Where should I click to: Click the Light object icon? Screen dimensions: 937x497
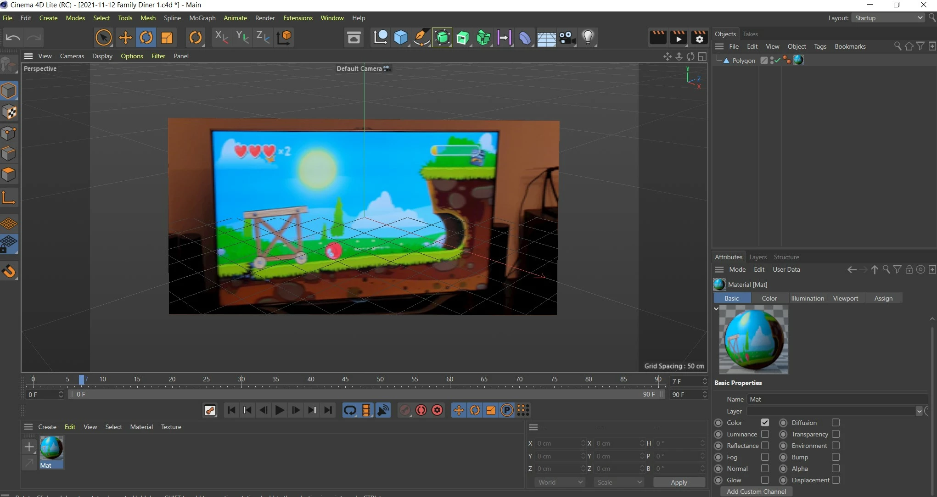point(588,38)
